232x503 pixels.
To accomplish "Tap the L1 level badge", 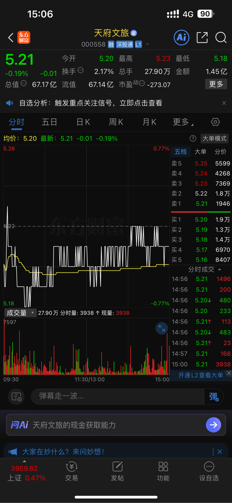I will coord(138,44).
